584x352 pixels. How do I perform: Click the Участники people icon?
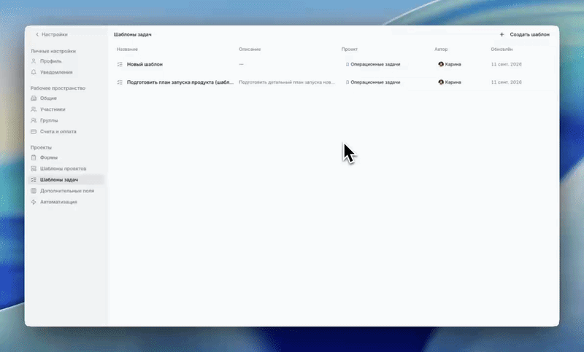tap(34, 109)
